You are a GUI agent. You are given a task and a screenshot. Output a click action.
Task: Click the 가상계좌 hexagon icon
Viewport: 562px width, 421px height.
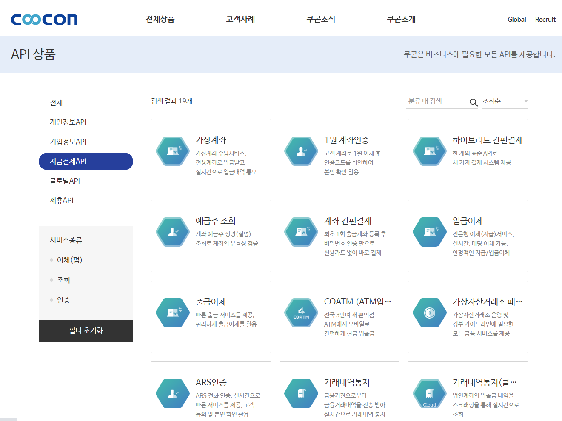tap(173, 151)
